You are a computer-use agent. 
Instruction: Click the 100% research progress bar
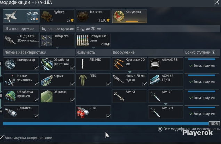pyautogui.click(x=111, y=124)
